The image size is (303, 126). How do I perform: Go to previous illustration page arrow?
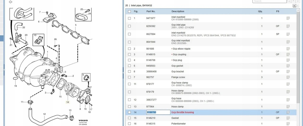tap(294, 6)
